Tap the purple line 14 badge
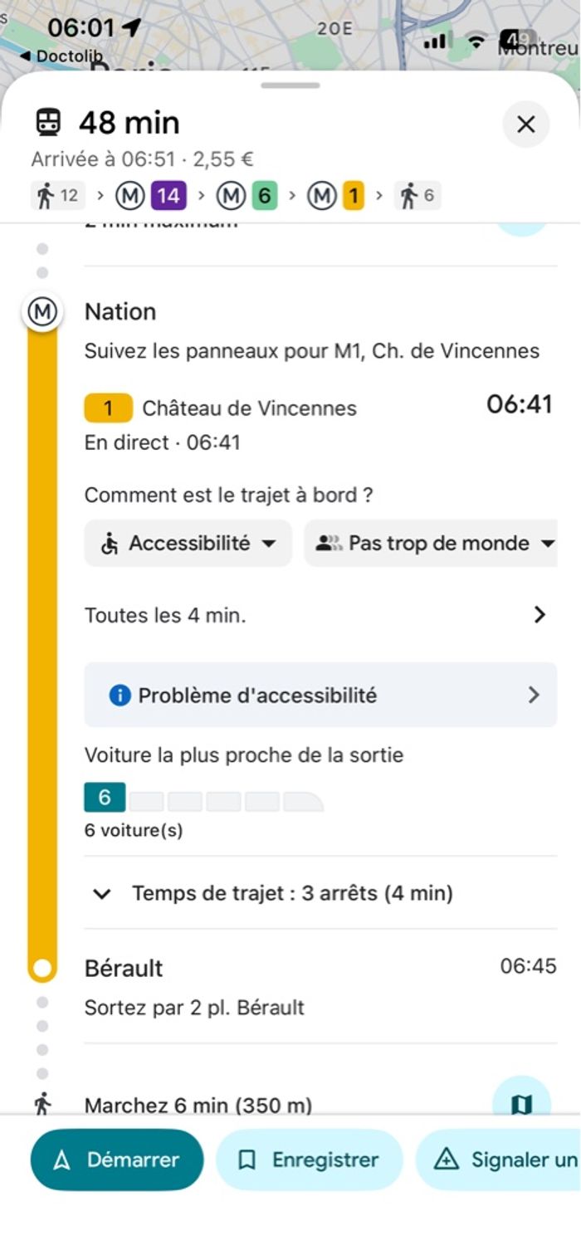 [168, 196]
